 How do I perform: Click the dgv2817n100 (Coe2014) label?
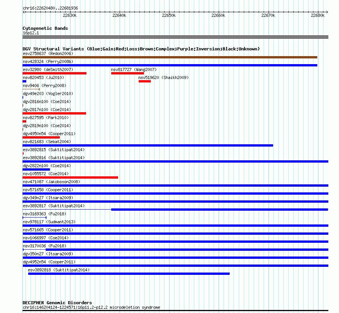click(47, 110)
